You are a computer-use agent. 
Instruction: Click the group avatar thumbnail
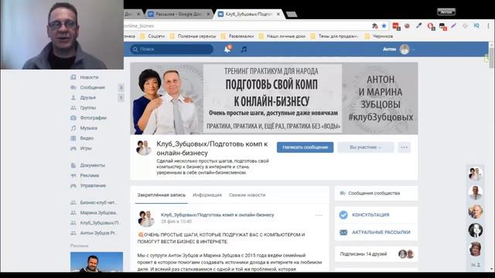tap(144, 148)
